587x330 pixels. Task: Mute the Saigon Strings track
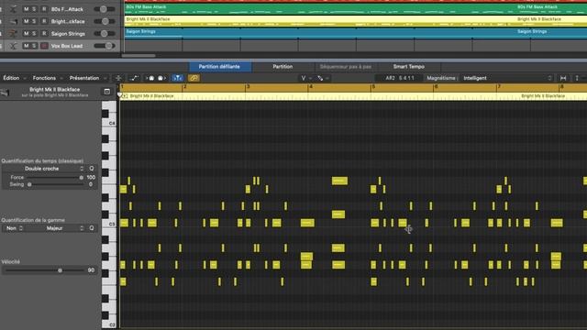26,34
